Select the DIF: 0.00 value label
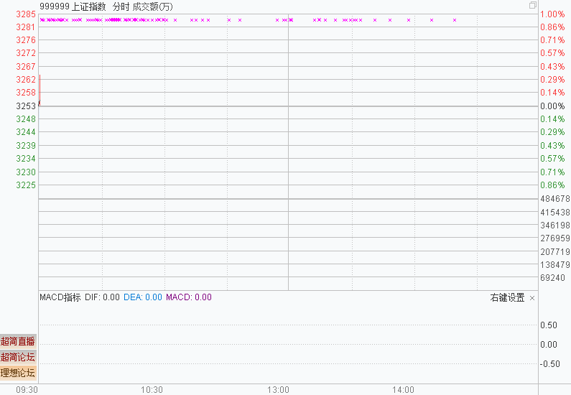 point(102,297)
